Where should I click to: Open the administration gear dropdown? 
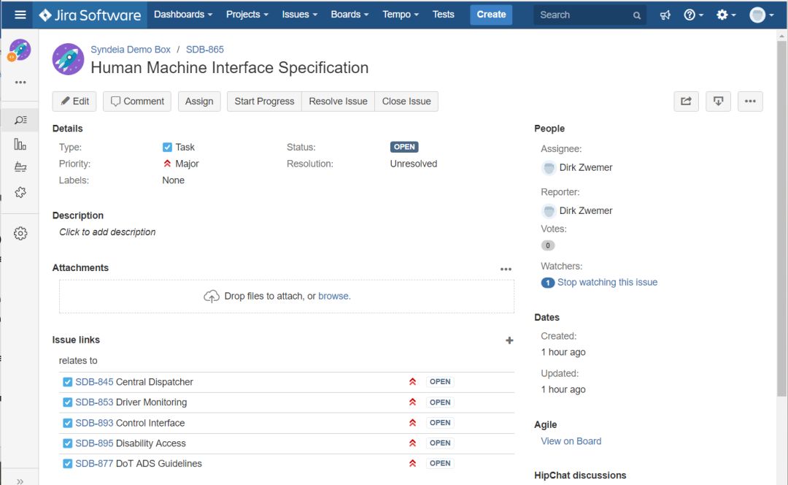(725, 15)
